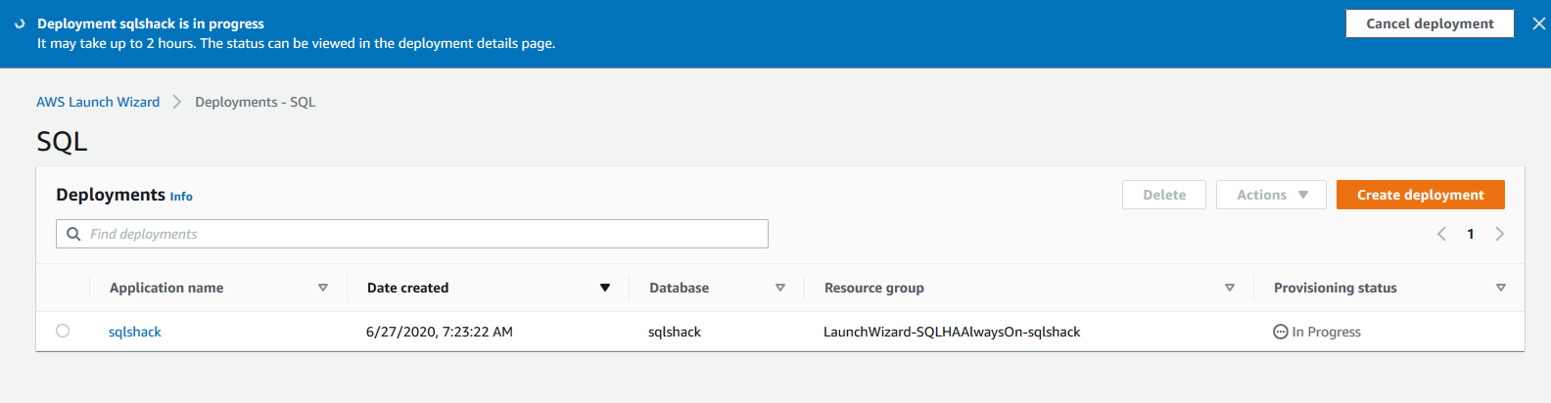Click the SQL page heading
Viewport: 1551px width, 403px height.
pyautogui.click(x=62, y=142)
